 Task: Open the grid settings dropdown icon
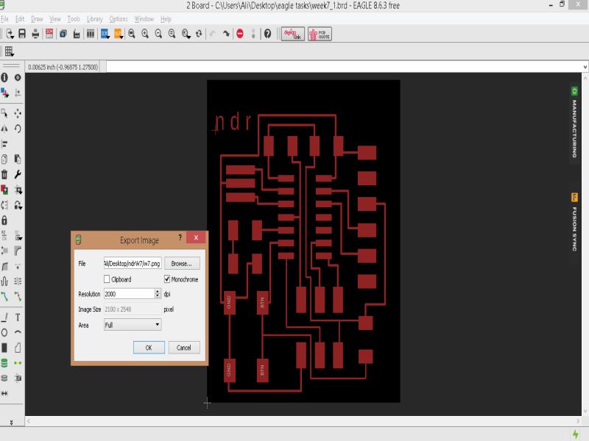coord(9,51)
